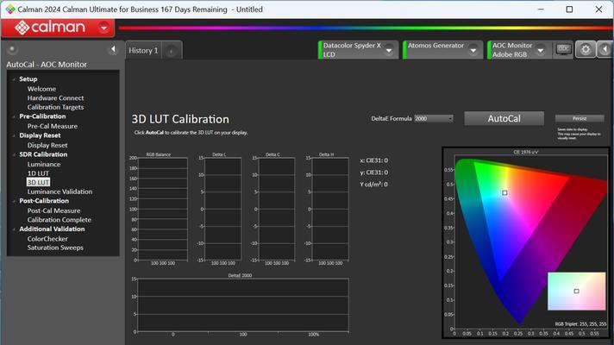Click the Calman app icon in title bar
Image resolution: width=614 pixels, height=345 pixels.
click(9, 9)
